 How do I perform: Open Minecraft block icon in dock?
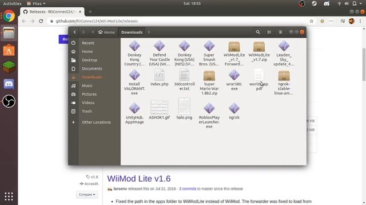[x=9, y=67]
